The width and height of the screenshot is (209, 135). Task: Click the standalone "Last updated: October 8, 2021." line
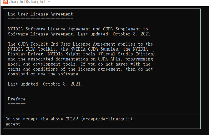coord(45,84)
